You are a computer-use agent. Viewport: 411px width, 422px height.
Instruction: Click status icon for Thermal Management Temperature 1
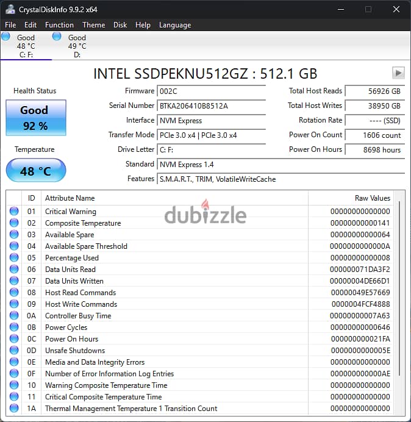point(14,408)
